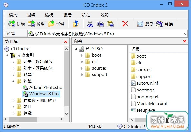Expand the 動畫 - 咖啡網包 folder

pos(14,62)
